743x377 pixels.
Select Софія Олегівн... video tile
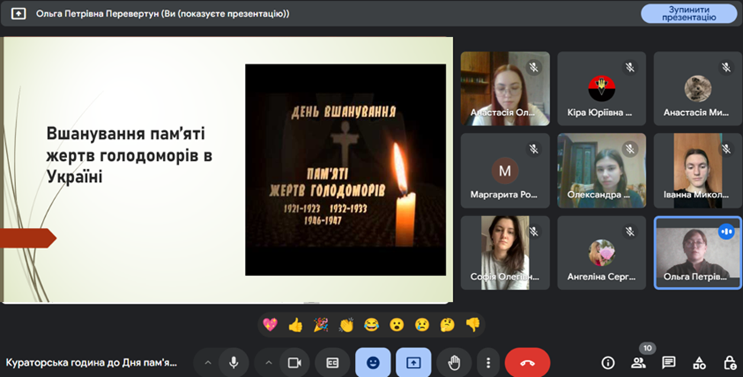tap(505, 253)
